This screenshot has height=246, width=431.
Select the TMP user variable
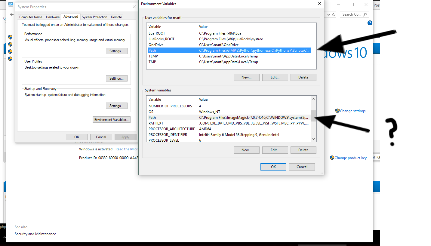[229, 62]
